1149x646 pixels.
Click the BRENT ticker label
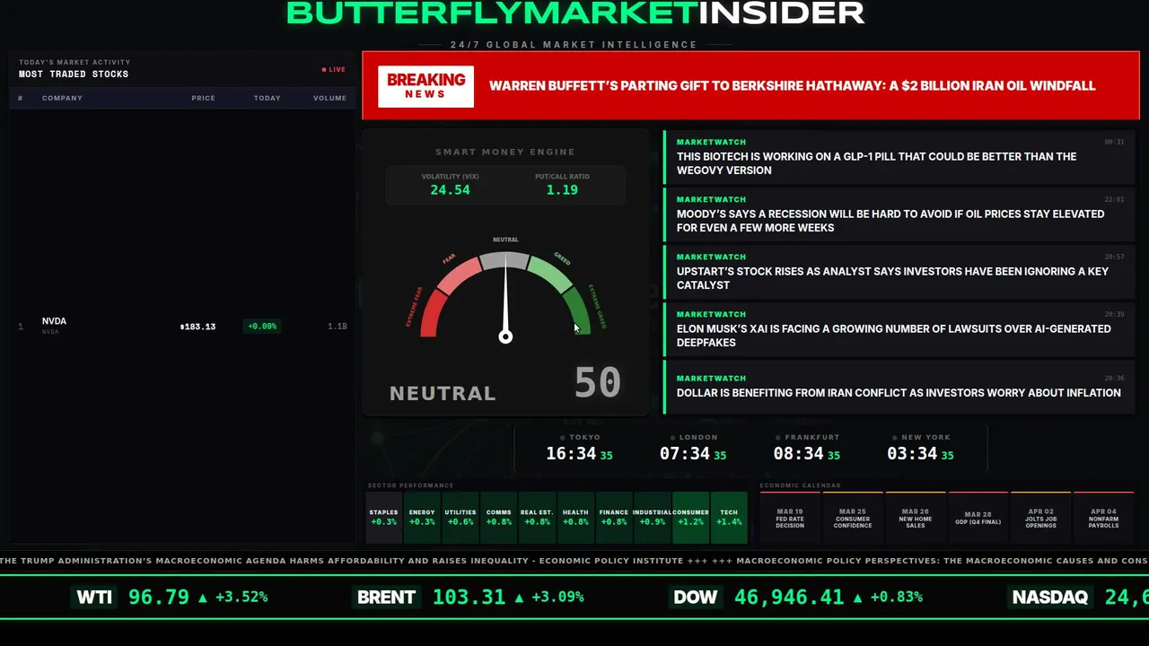(386, 597)
